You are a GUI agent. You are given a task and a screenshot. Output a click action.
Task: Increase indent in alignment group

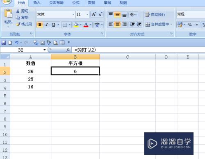[139, 25]
